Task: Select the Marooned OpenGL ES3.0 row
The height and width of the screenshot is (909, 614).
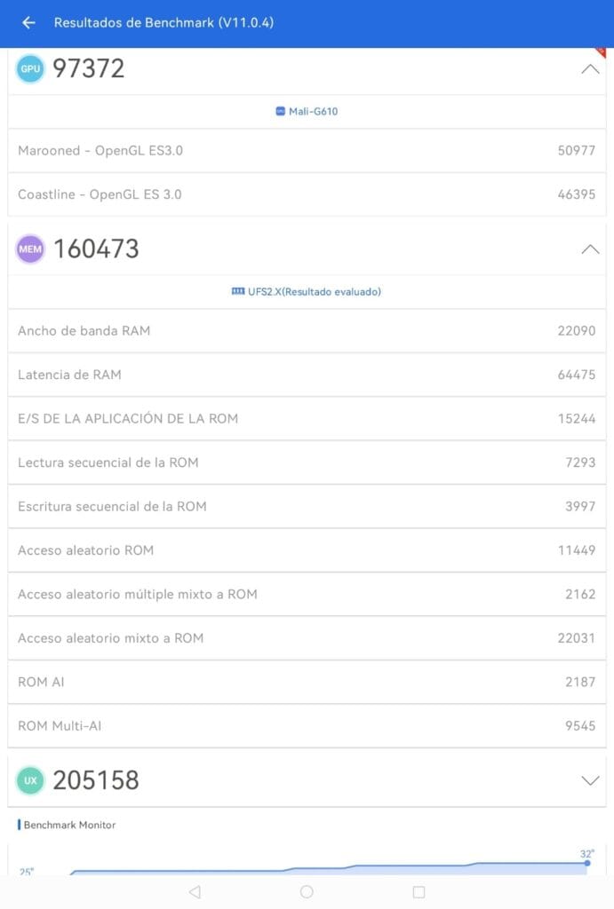Action: point(307,151)
